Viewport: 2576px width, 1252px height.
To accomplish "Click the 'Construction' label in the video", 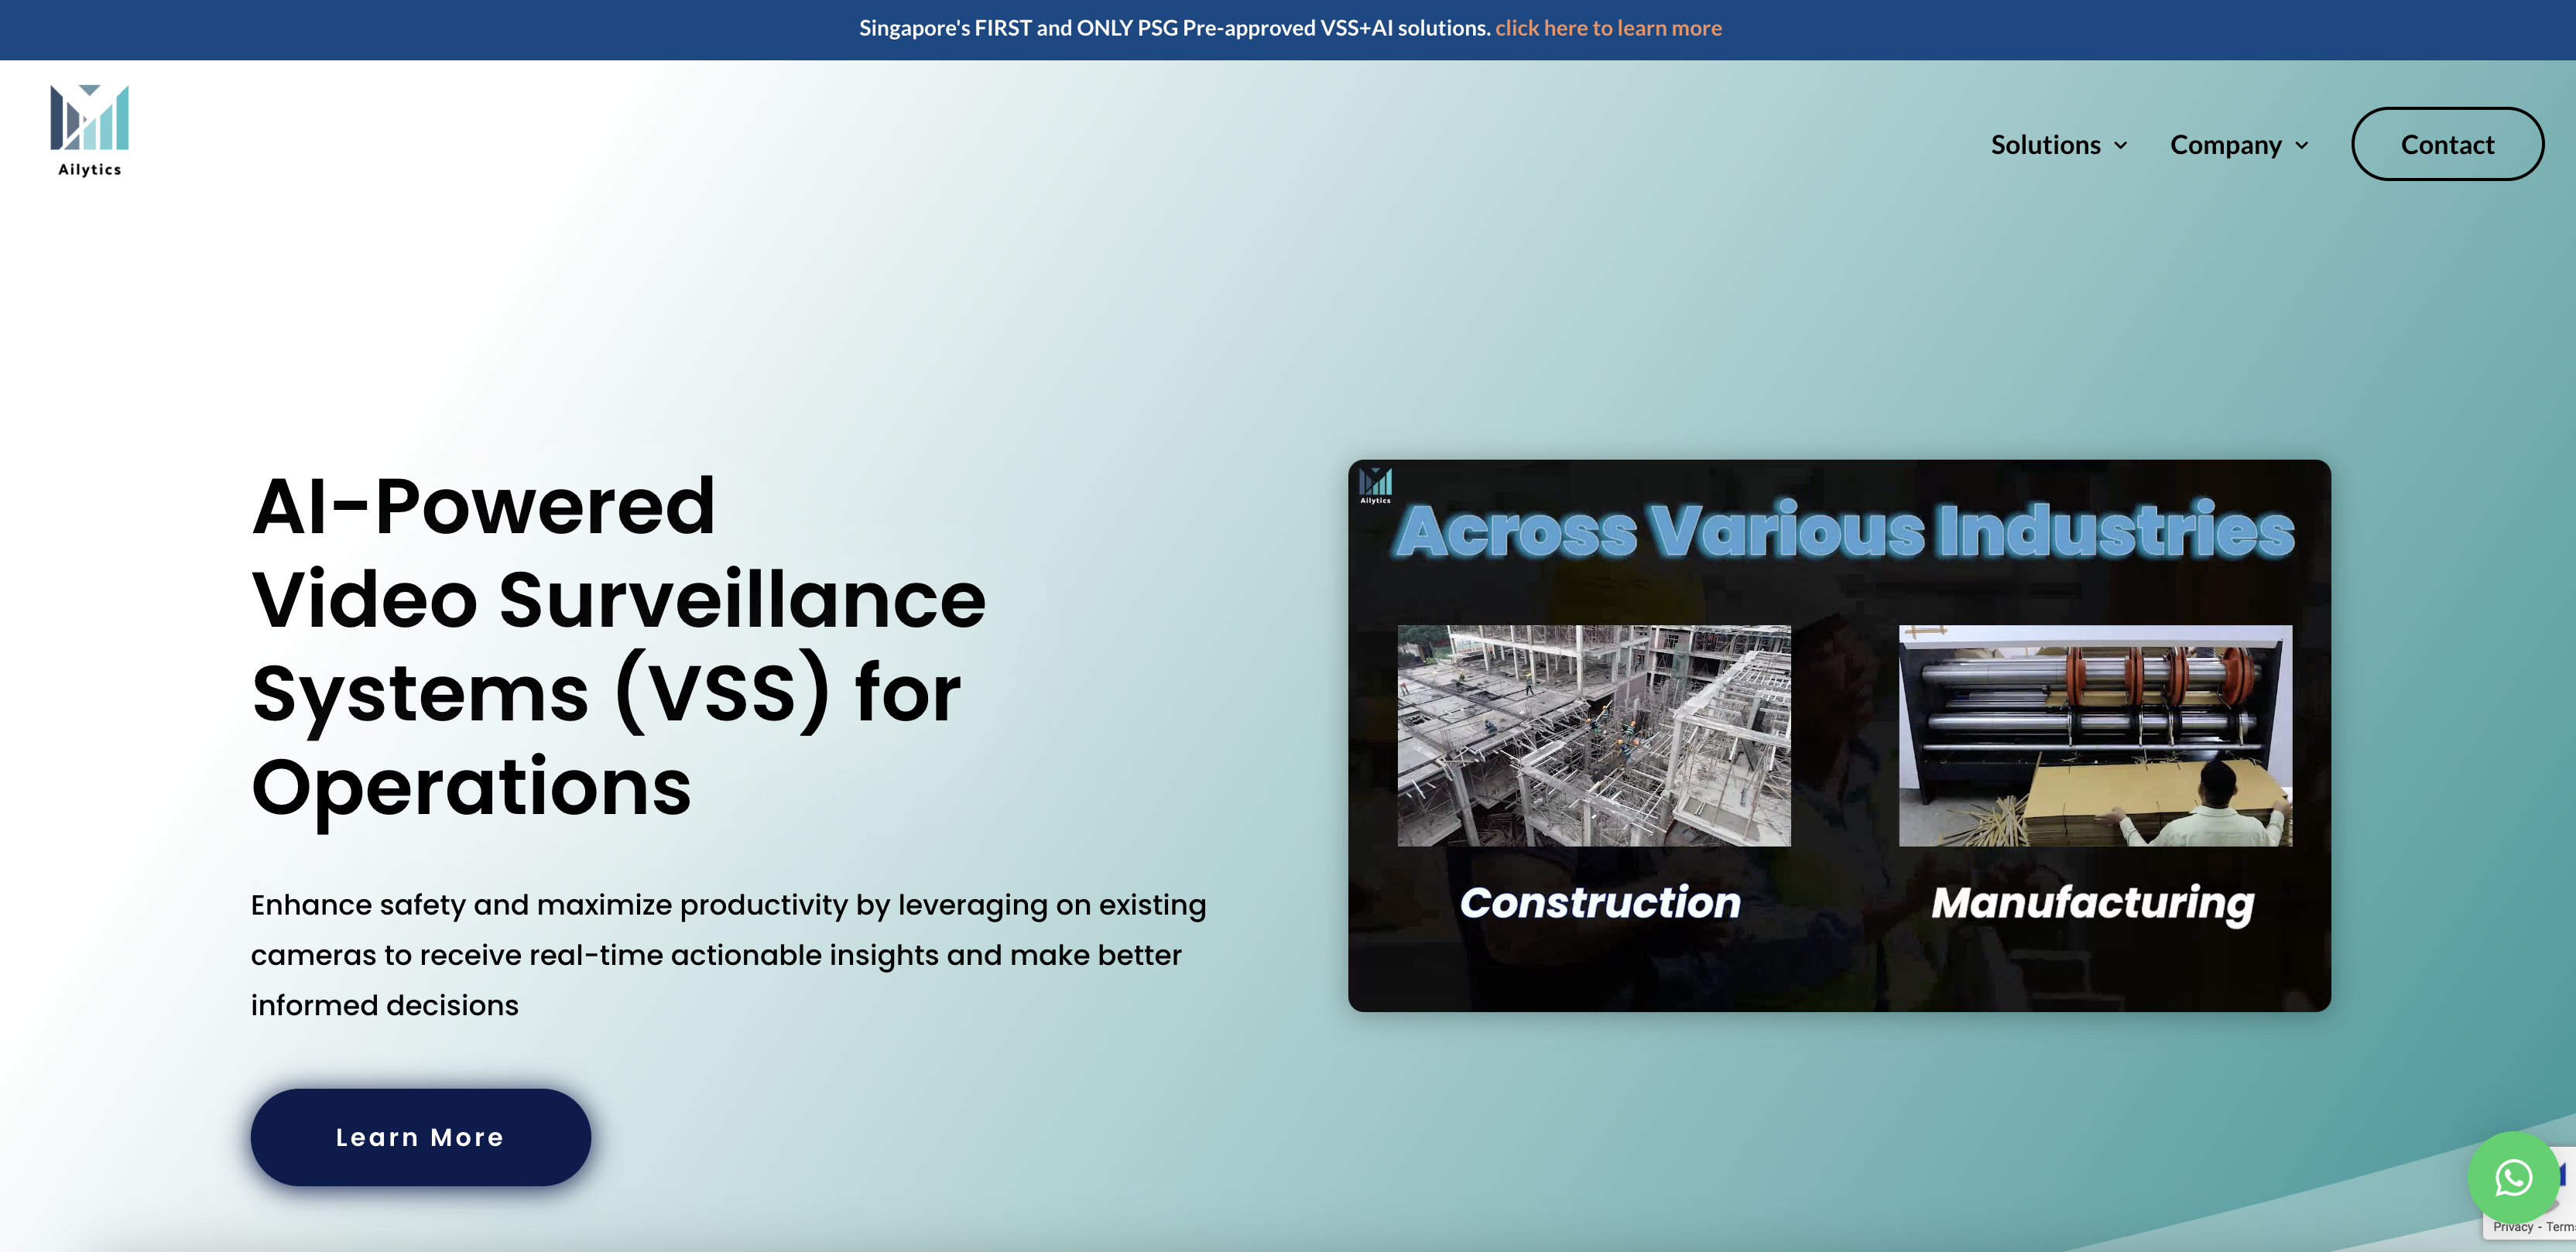I will 1600,902.
